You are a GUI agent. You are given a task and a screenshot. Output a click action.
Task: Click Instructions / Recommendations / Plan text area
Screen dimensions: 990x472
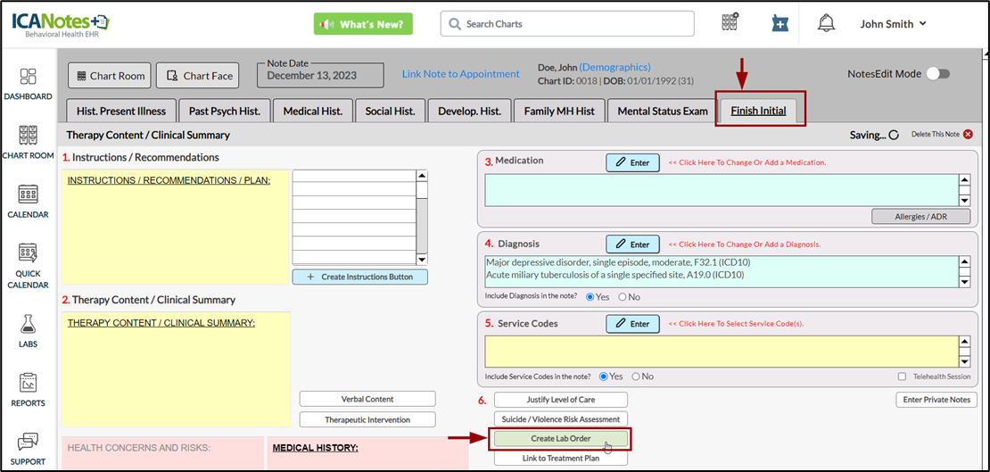pyautogui.click(x=176, y=227)
